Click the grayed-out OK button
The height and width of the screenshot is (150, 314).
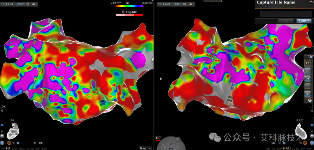click(286, 21)
